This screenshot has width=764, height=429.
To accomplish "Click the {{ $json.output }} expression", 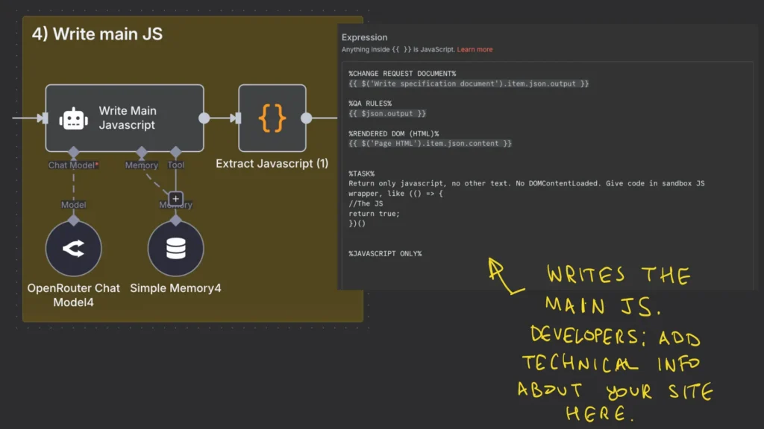I will [x=387, y=113].
